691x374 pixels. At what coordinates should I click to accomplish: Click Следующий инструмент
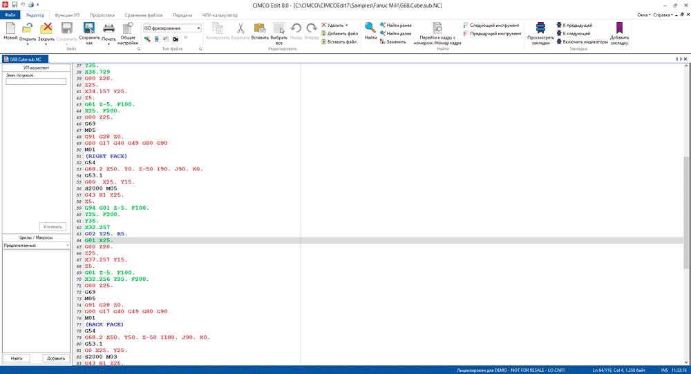[491, 25]
